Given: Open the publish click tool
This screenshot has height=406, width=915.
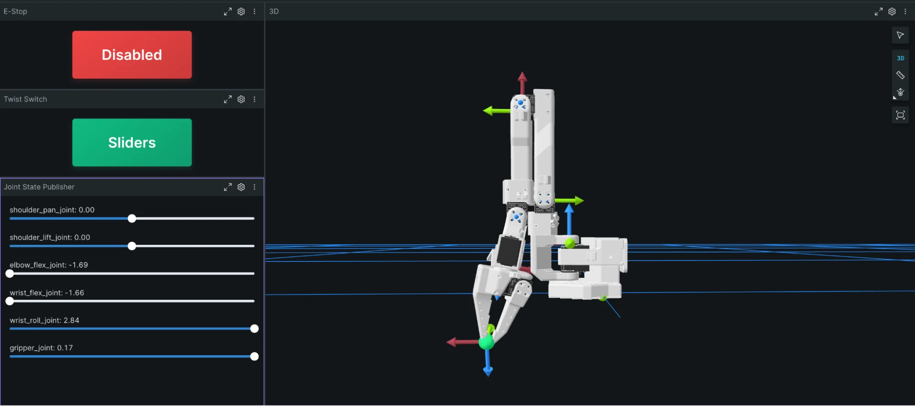Looking at the screenshot, I should pyautogui.click(x=900, y=92).
